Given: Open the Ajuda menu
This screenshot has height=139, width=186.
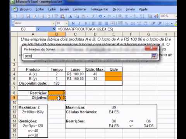Looking at the screenshot, I should (x=143, y=9).
